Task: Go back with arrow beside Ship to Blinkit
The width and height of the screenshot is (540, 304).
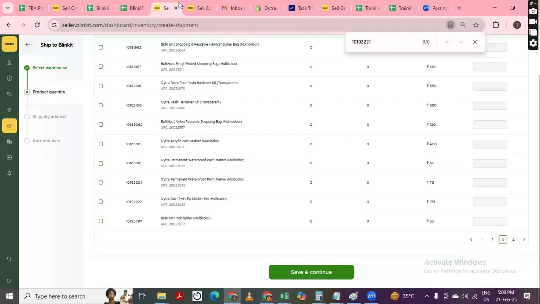Action: tap(27, 45)
